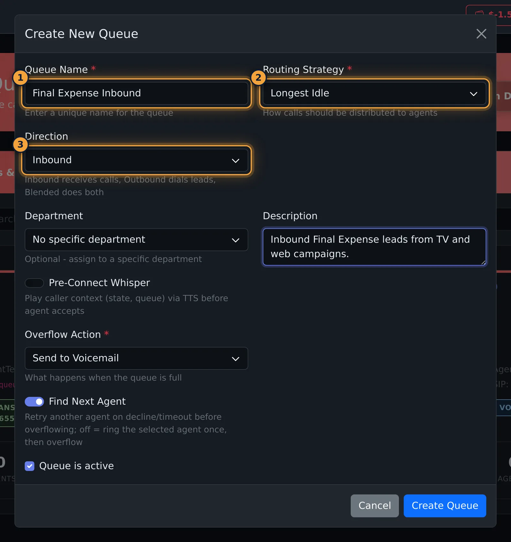Close the Create New Queue dialog
Screen dimensions: 511x542
(x=481, y=34)
